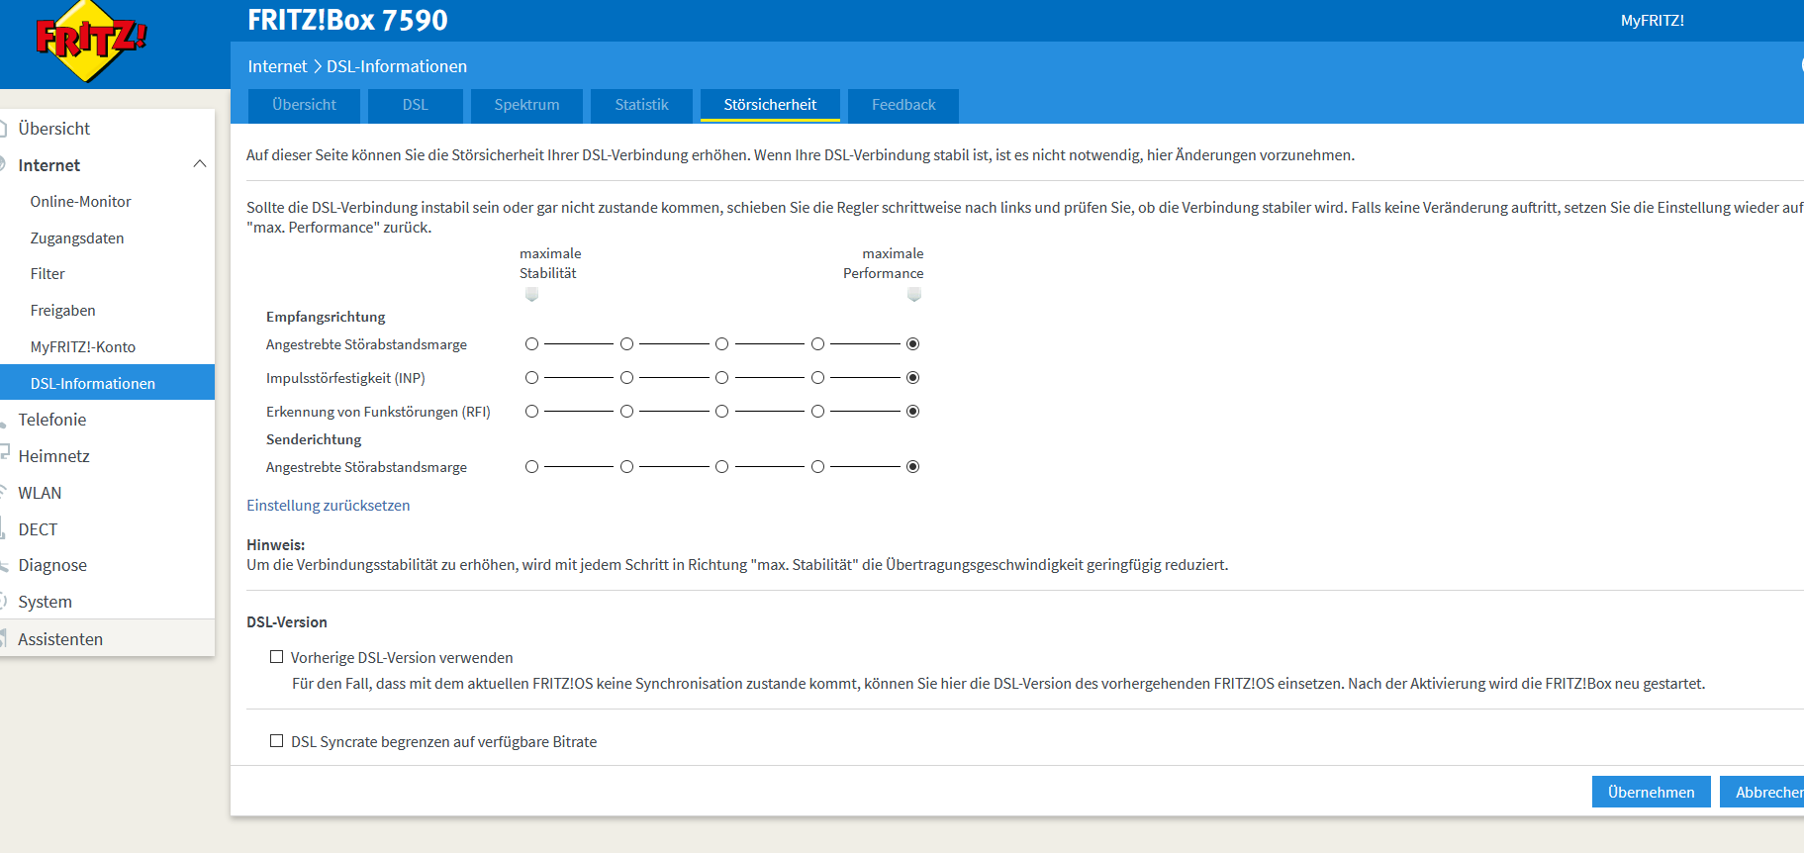Set Empfangsrichtung Störabstandsmarge to maximum stability
Viewport: 1804px width, 853px height.
point(531,344)
